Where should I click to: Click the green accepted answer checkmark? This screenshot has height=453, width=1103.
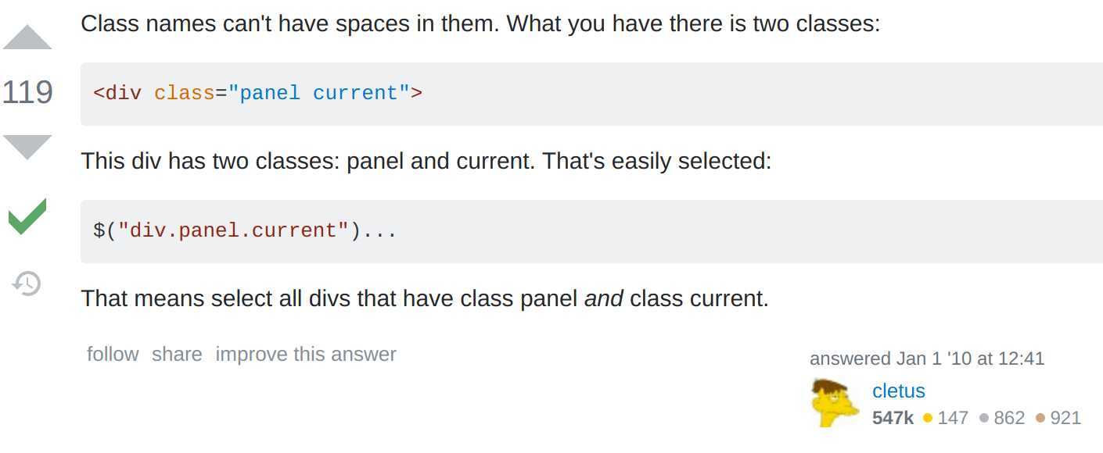(x=27, y=216)
